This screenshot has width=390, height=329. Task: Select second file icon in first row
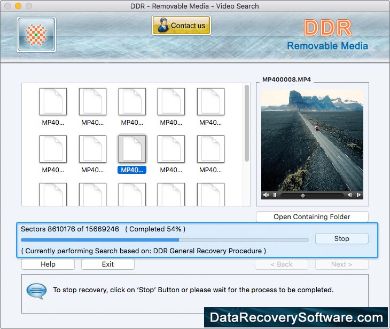coord(92,101)
